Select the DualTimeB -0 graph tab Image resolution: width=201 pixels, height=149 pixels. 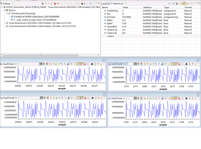10,98
